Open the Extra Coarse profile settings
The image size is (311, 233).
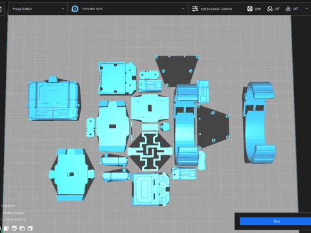pyautogui.click(x=216, y=9)
